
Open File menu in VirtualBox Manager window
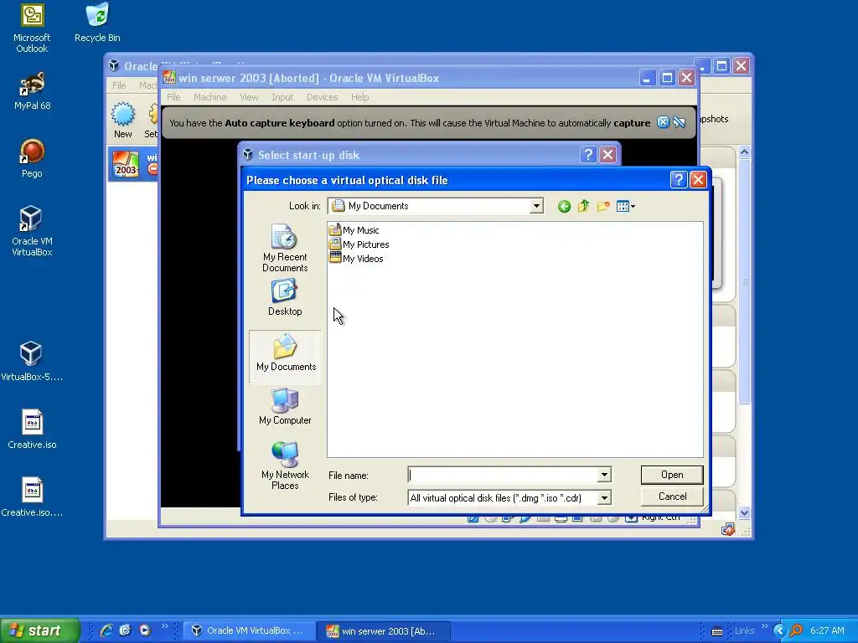pos(119,85)
